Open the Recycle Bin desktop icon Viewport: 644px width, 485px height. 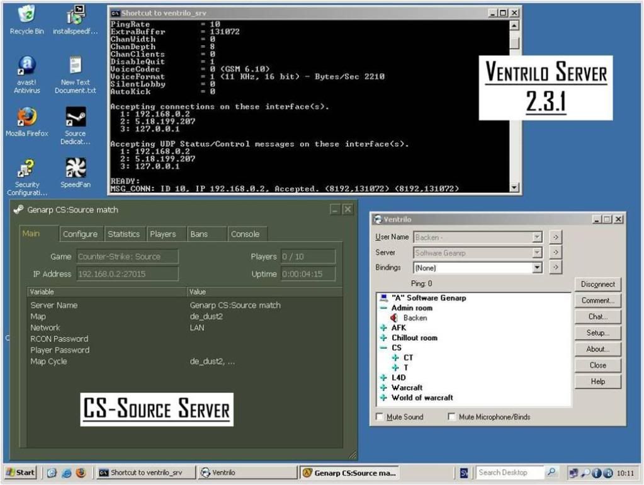pyautogui.click(x=26, y=20)
